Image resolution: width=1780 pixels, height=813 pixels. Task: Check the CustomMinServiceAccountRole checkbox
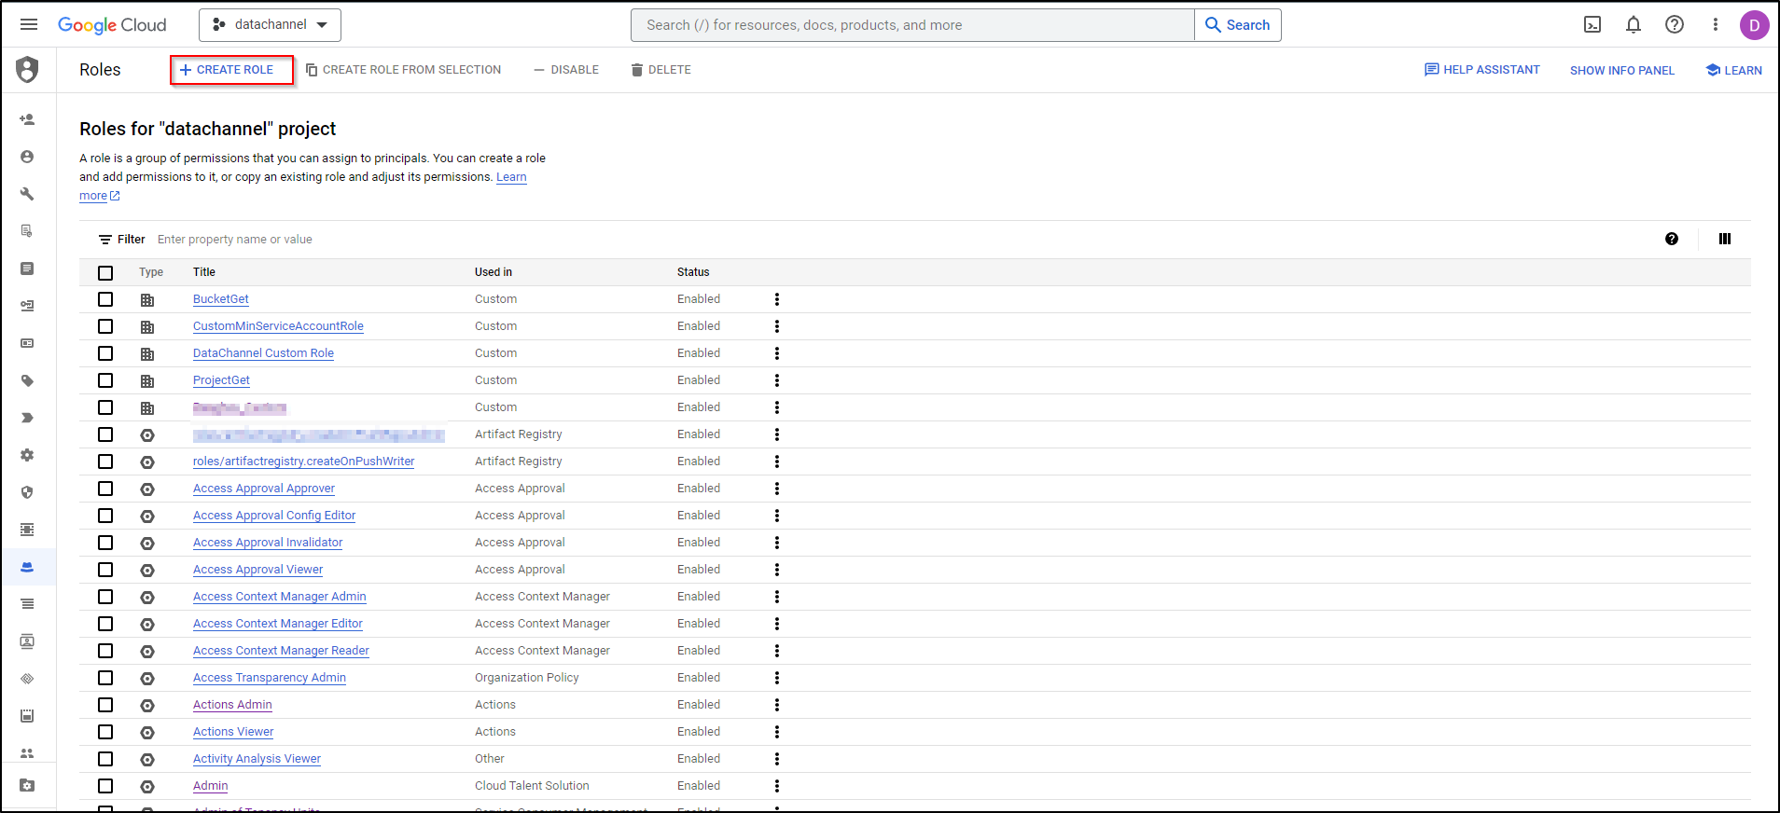coord(105,326)
